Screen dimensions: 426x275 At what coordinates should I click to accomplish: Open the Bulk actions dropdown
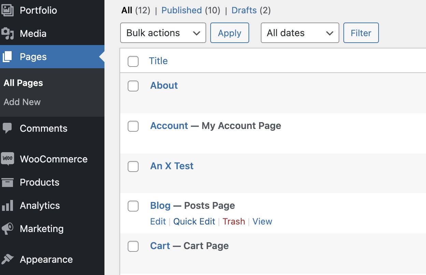(x=163, y=33)
